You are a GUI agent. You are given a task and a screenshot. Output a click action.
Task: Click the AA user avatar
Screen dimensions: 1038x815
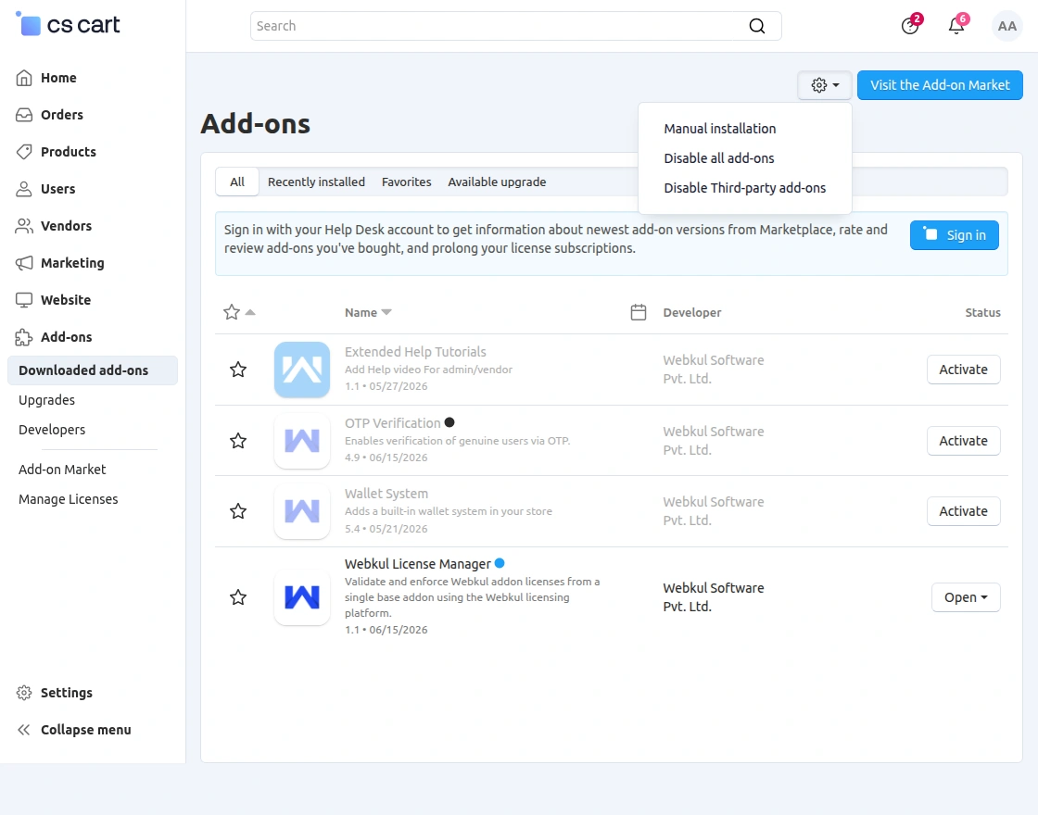1006,26
